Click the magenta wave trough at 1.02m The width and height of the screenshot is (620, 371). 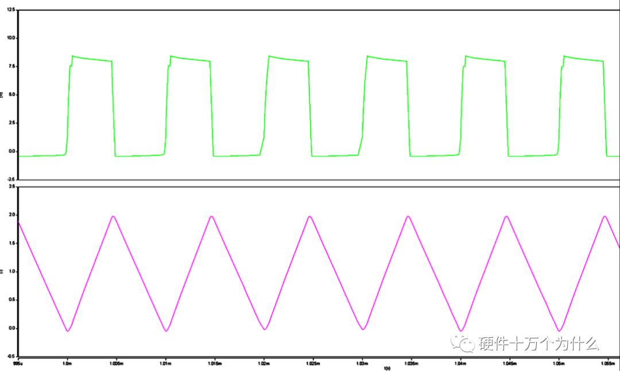pos(264,329)
